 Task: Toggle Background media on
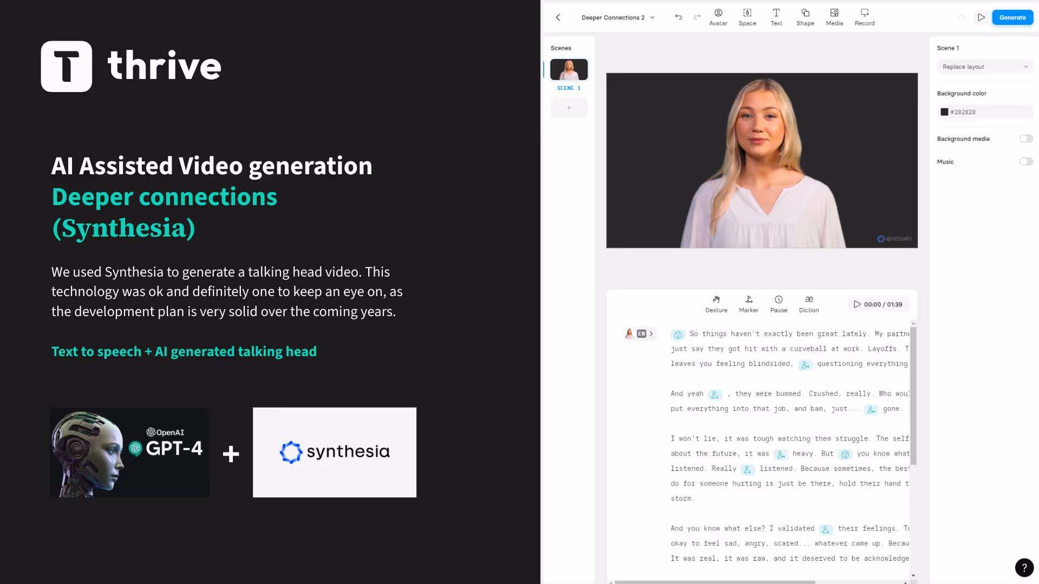pyautogui.click(x=1025, y=139)
